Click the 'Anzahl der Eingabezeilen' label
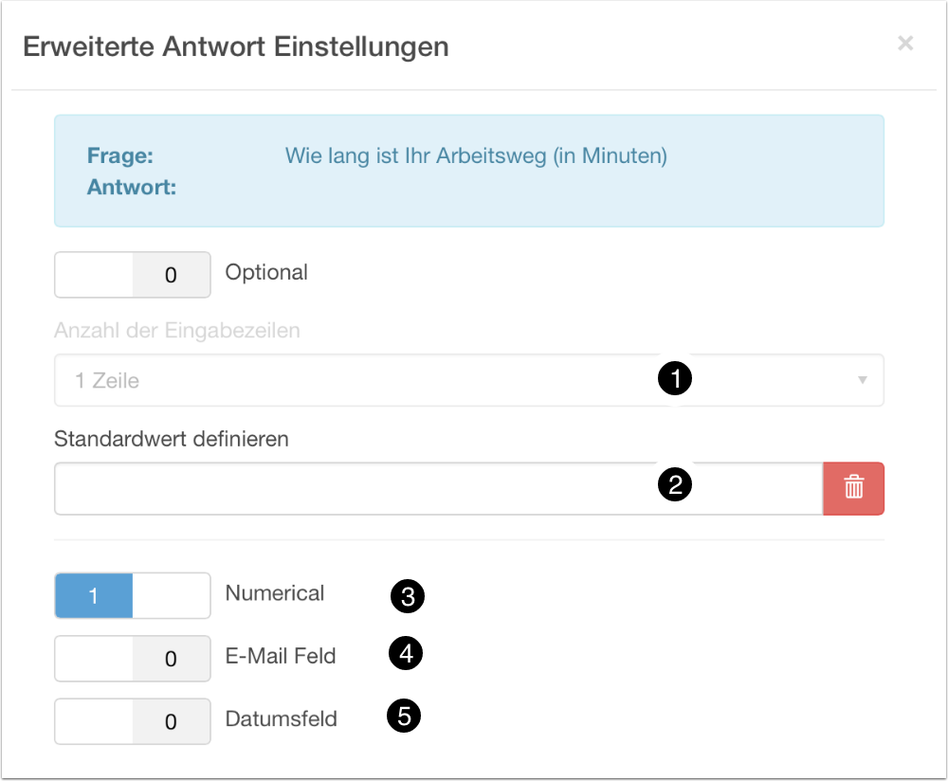The image size is (948, 781). (x=177, y=331)
